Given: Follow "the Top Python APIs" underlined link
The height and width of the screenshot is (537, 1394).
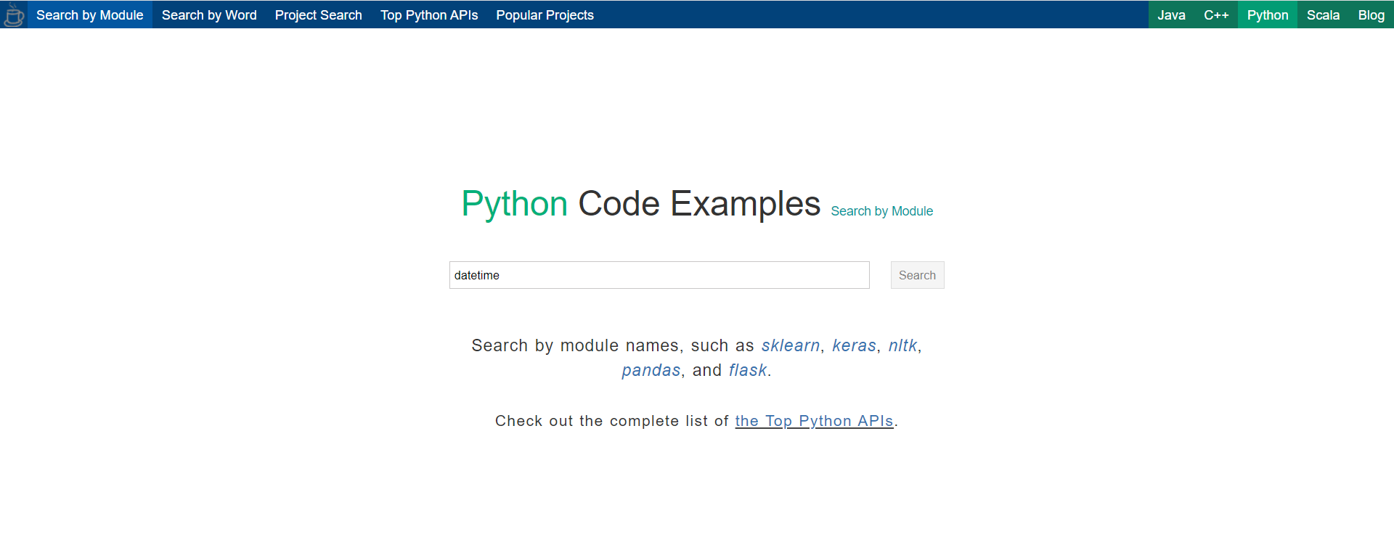Looking at the screenshot, I should [814, 421].
